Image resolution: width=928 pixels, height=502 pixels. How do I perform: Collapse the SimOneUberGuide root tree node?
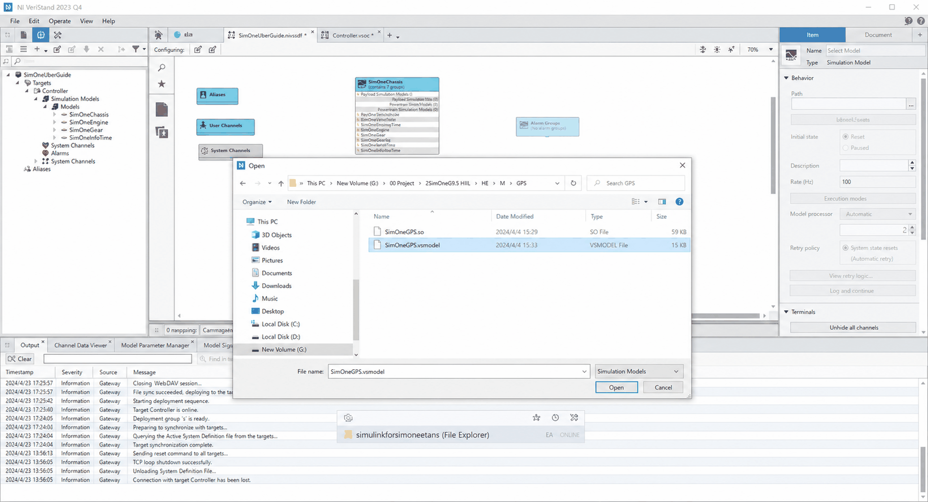pos(8,75)
